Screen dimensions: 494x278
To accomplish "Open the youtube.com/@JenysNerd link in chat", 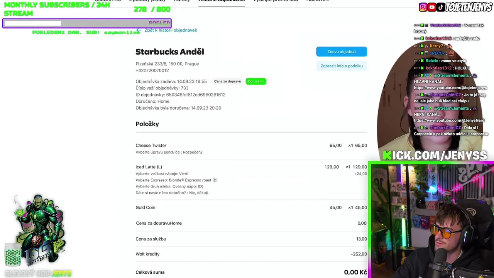I will [x=449, y=120].
